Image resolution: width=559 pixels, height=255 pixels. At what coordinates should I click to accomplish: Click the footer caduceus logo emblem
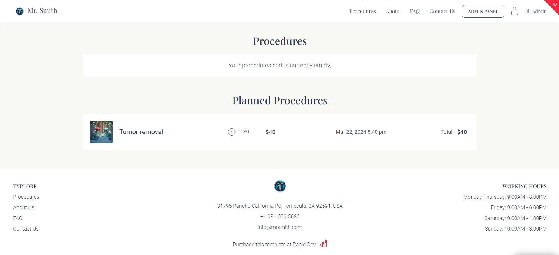[x=280, y=186]
